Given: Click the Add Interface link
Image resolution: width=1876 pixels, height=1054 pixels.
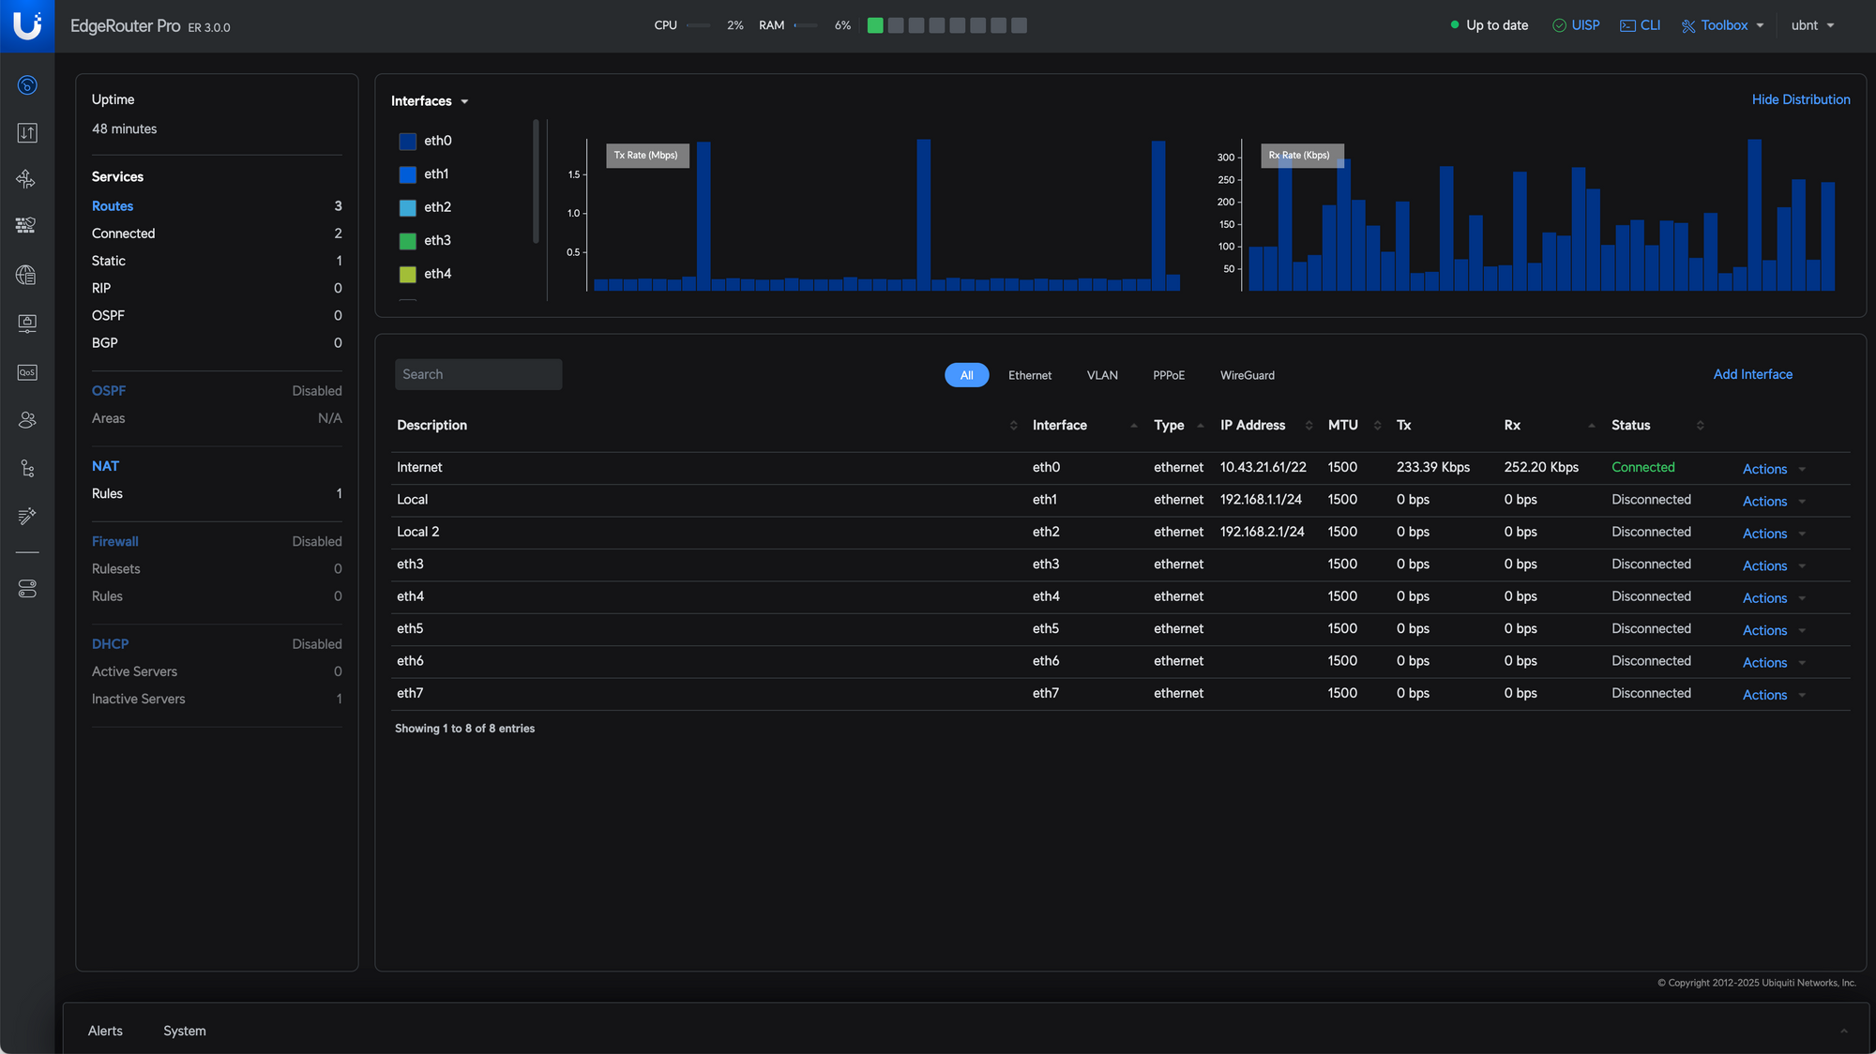Looking at the screenshot, I should click(x=1752, y=374).
